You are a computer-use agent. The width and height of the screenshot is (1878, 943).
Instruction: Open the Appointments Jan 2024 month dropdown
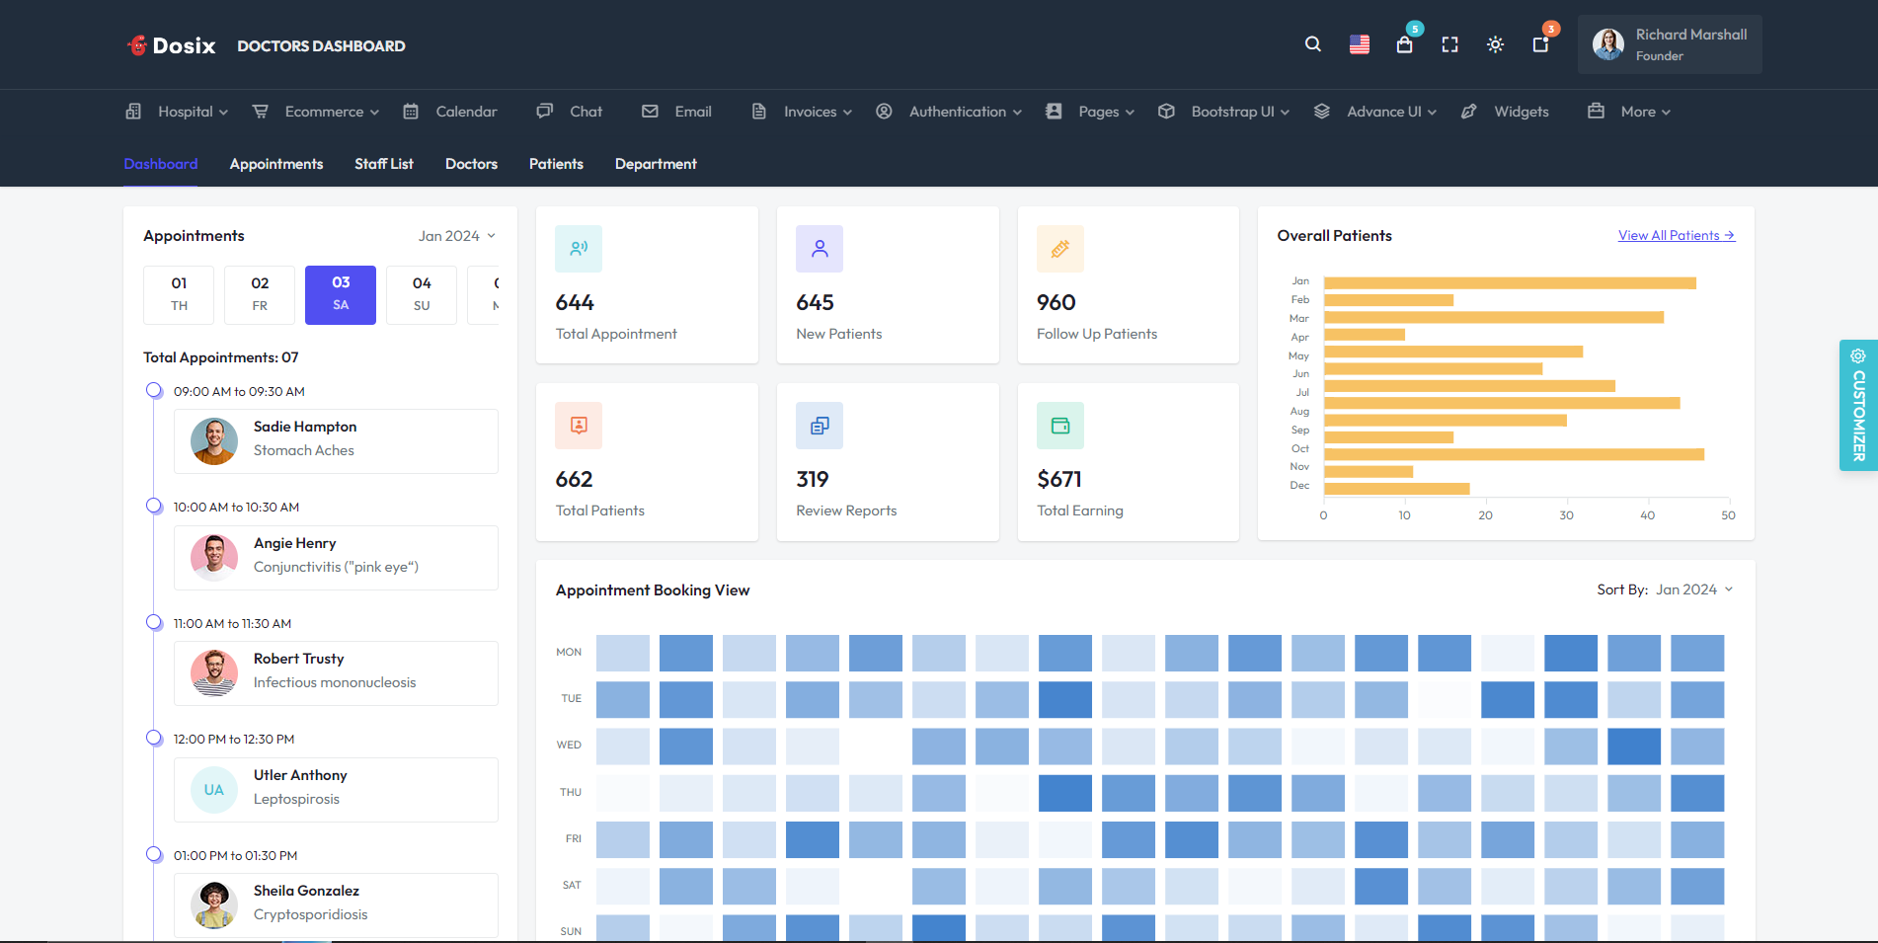pos(457,236)
